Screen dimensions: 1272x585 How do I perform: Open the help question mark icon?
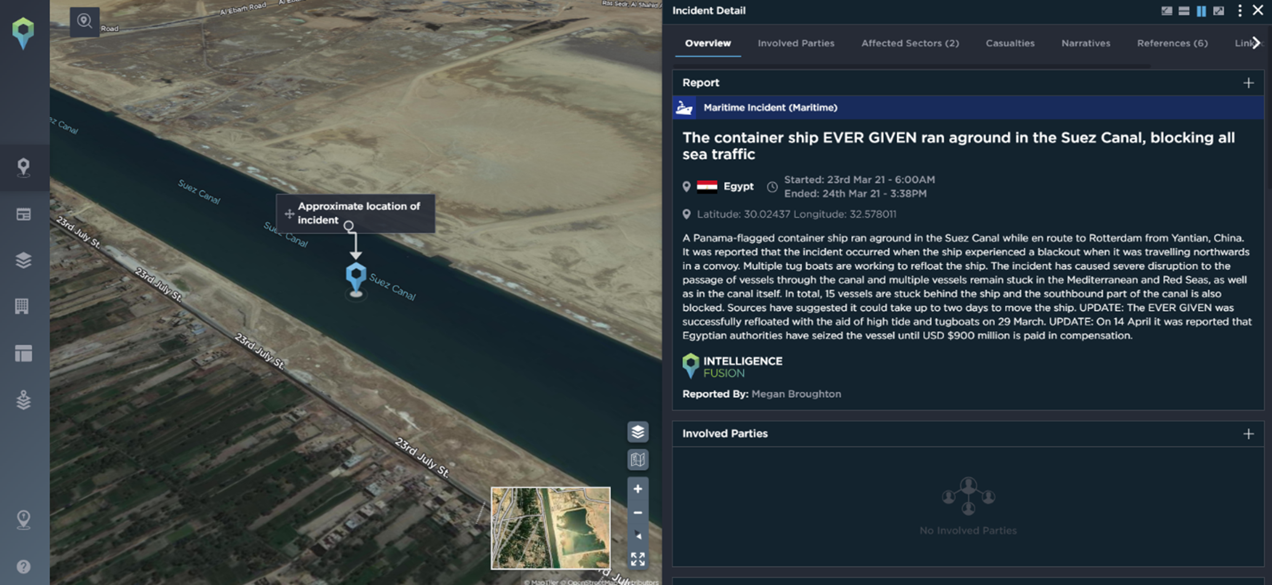pyautogui.click(x=23, y=567)
